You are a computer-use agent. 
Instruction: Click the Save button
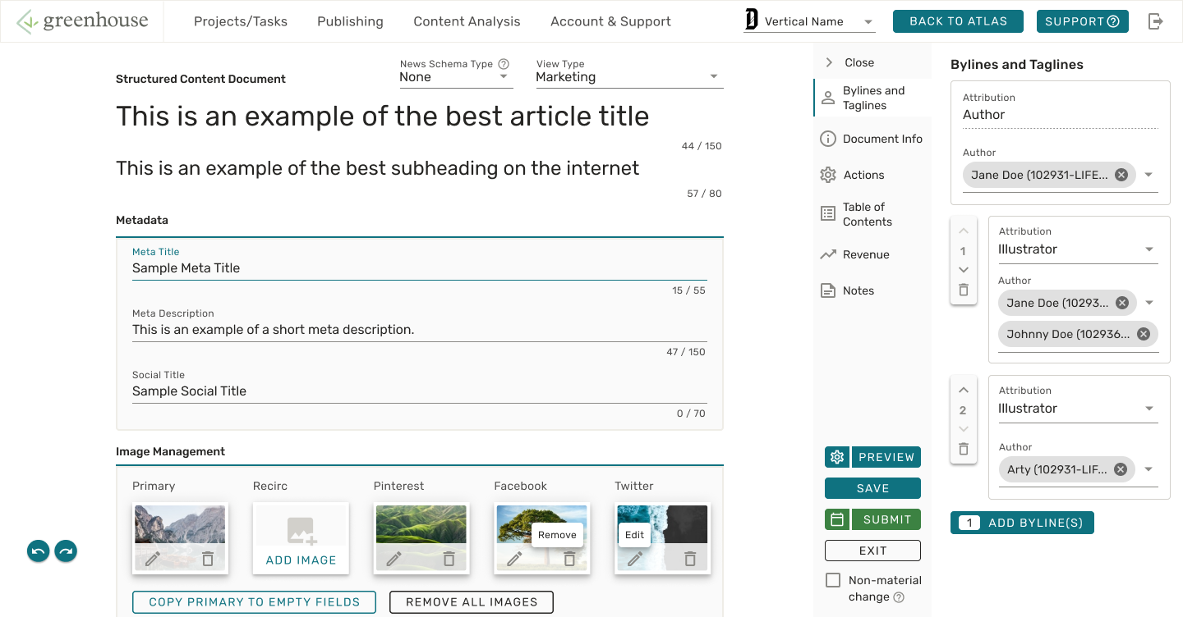(872, 488)
